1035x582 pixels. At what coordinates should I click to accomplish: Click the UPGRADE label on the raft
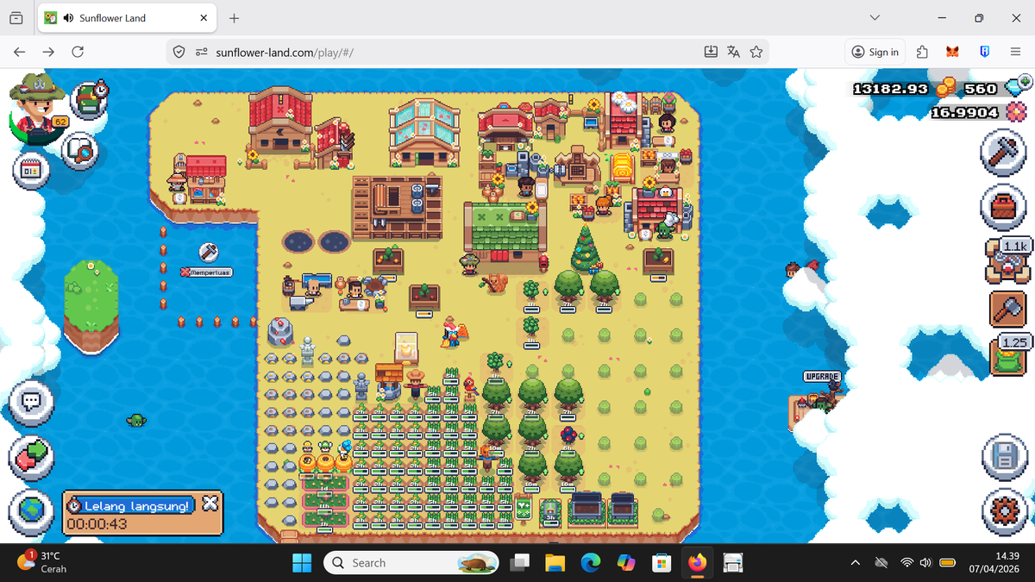[822, 378]
